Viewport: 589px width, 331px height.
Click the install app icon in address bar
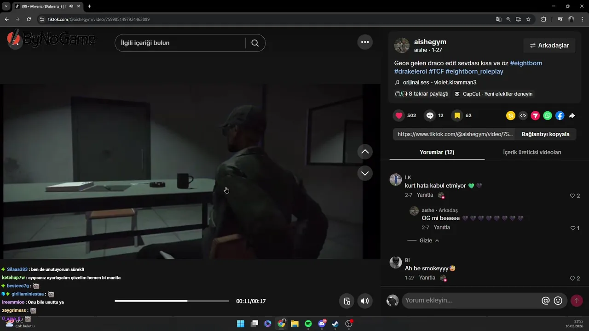(x=518, y=19)
